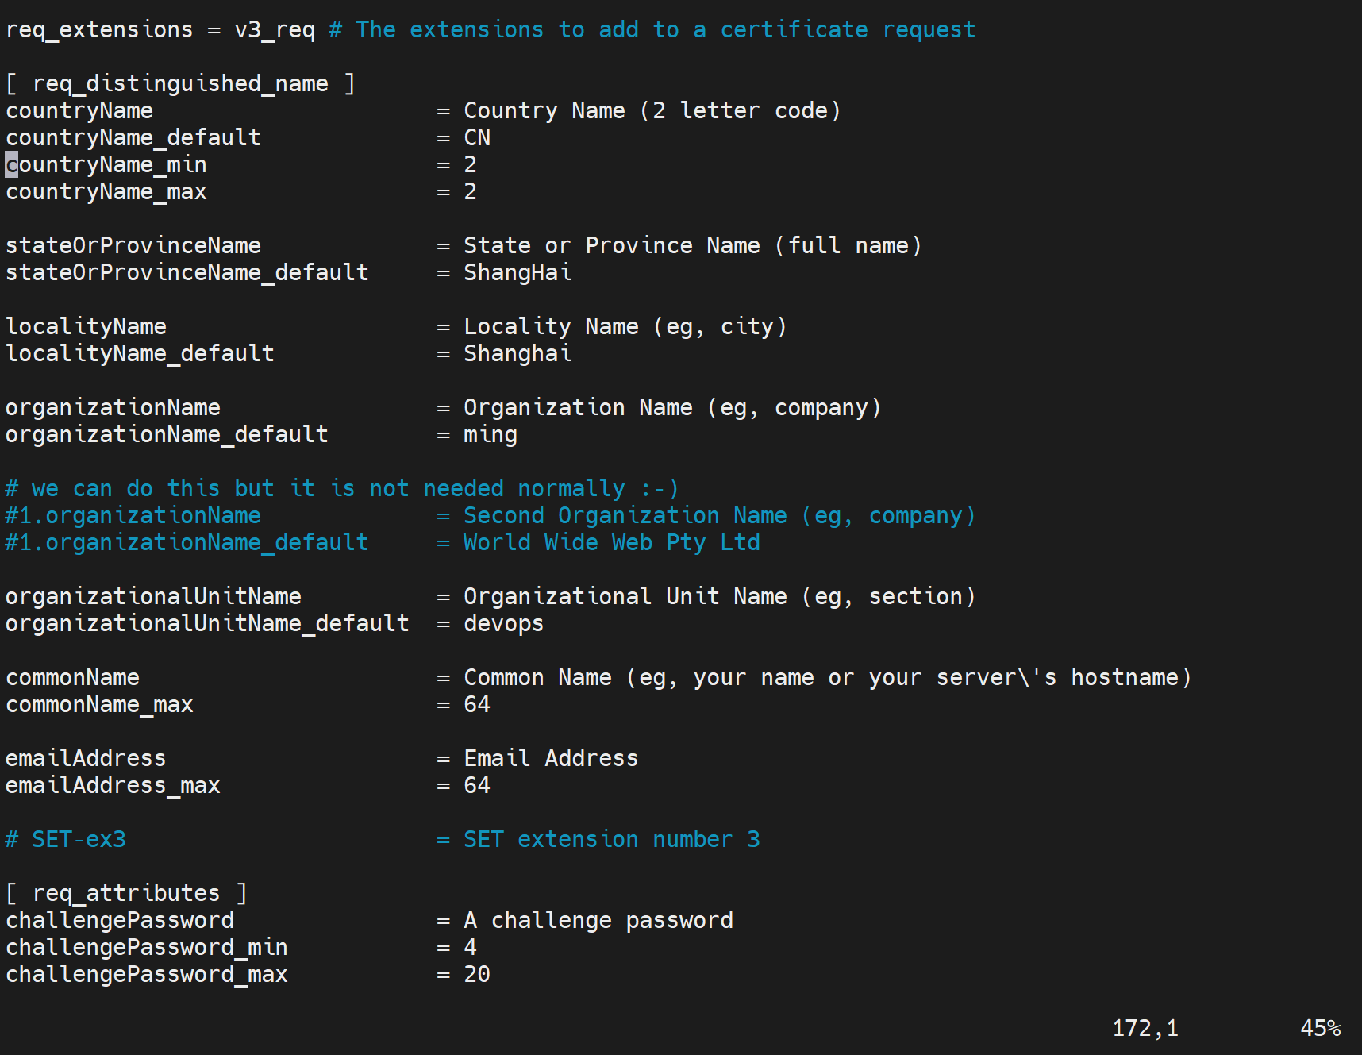The height and width of the screenshot is (1055, 1362).
Task: Click the challengePassword_min value 4
Action: click(x=471, y=947)
